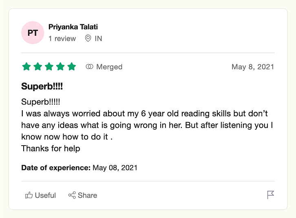The image size is (296, 218).
Task: Click the second green star
Action: point(38,66)
